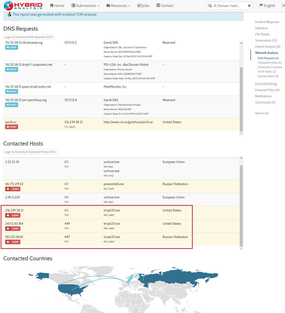Go to Screenshots (25) section
Screen dimensions: 285x313
click(x=266, y=40)
